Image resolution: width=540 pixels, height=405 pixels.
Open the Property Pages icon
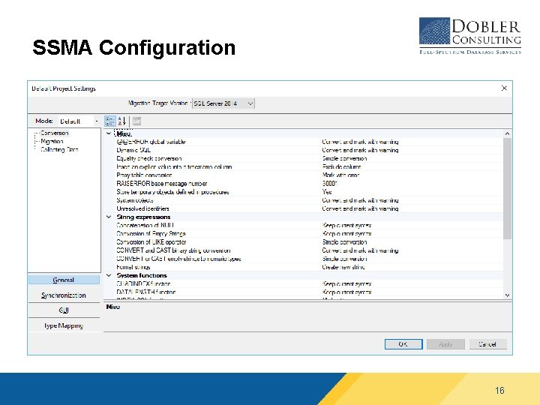(136, 121)
